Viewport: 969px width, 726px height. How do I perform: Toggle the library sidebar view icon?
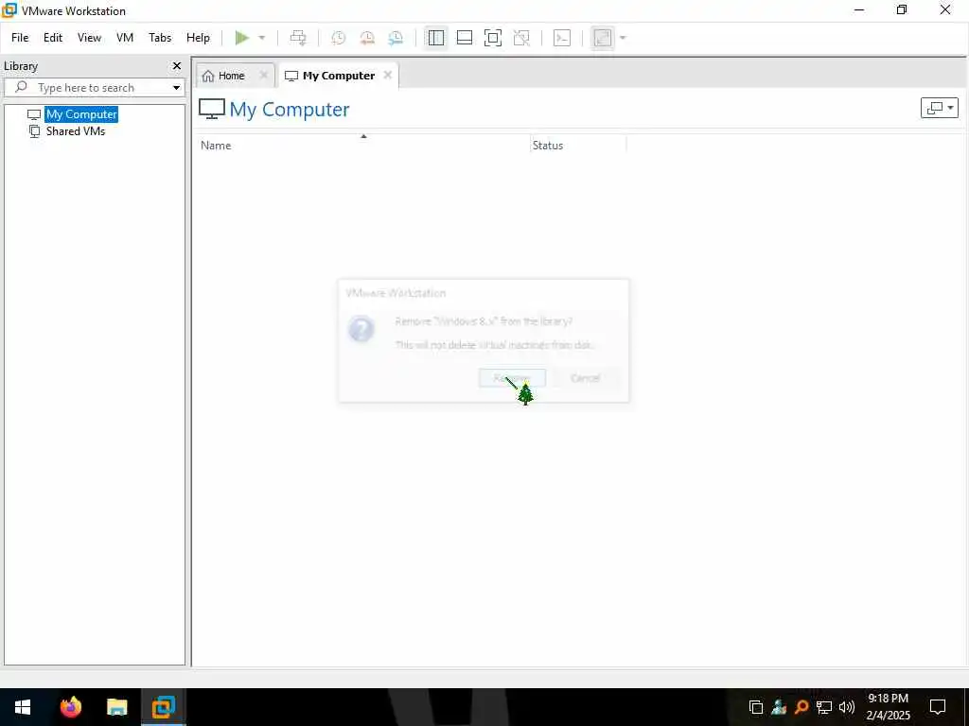(435, 38)
